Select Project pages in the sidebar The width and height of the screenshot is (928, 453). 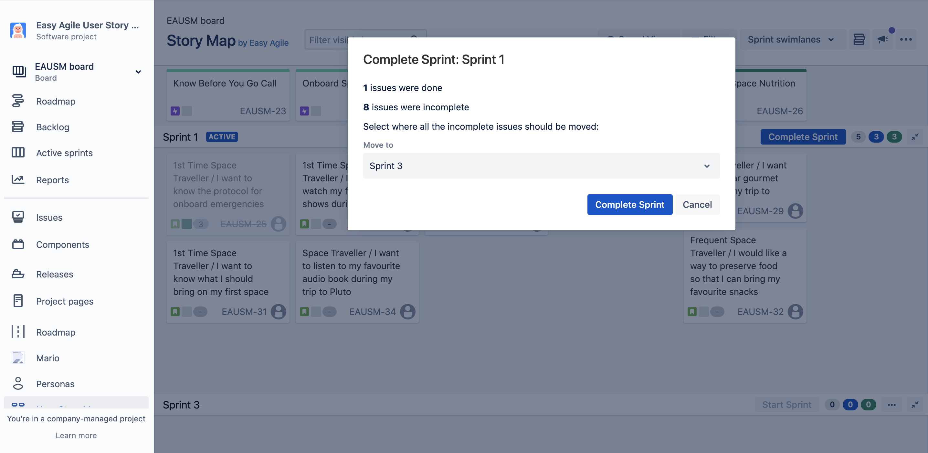pos(65,301)
